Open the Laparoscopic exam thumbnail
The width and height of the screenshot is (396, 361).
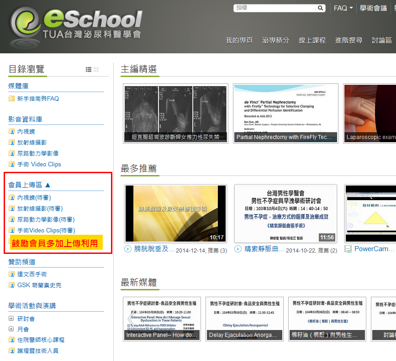coord(370,113)
